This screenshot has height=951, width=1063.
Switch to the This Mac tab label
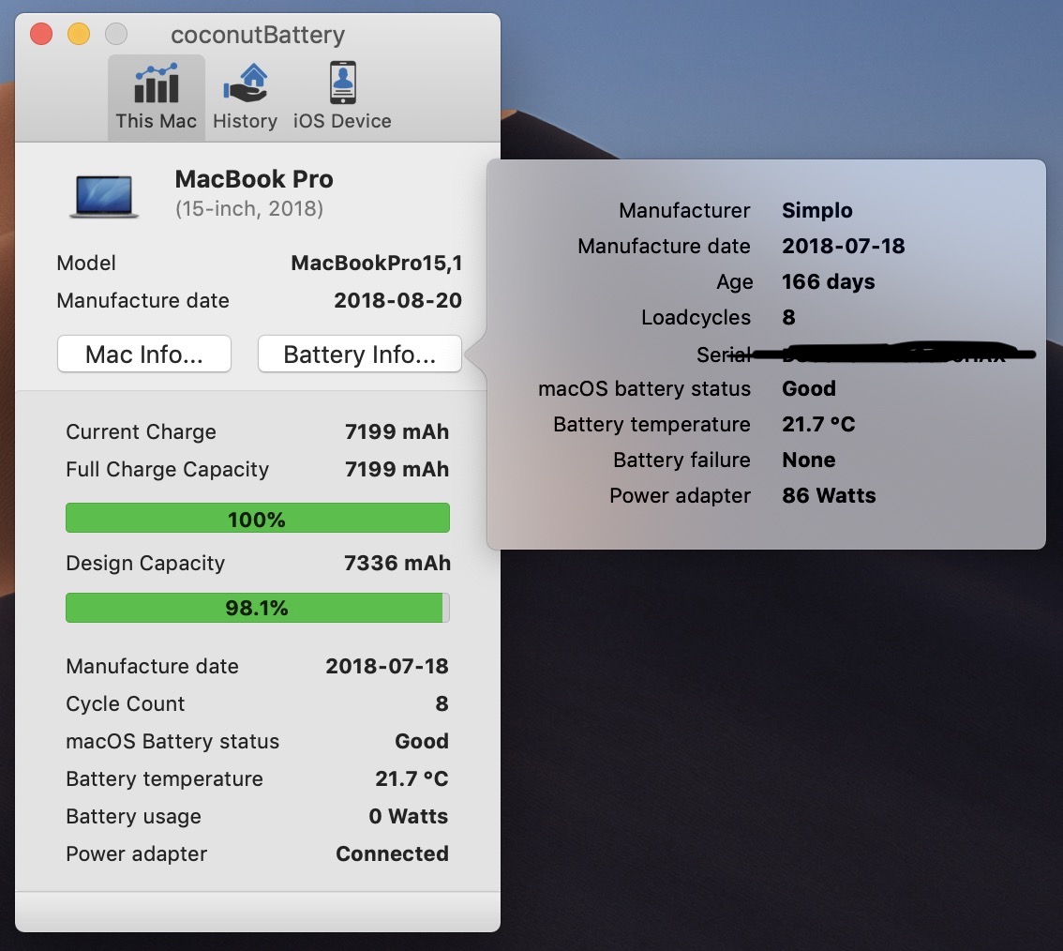156,121
